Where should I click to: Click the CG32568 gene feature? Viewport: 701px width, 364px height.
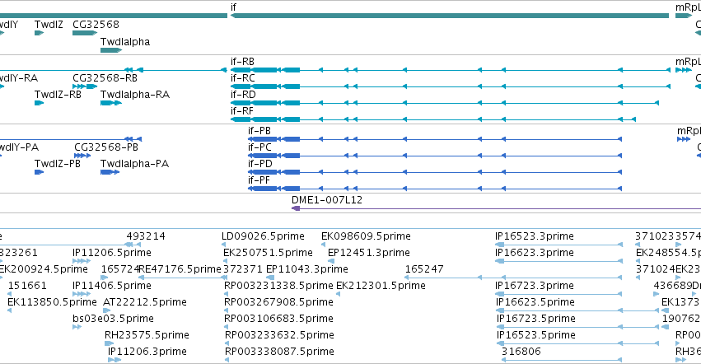coord(85,33)
